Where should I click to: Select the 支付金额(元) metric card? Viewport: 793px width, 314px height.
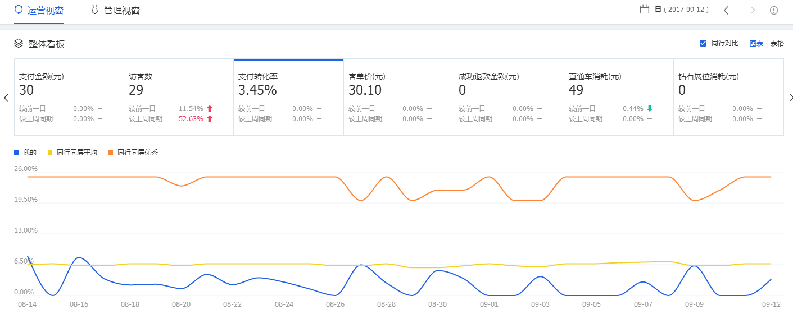(69, 96)
